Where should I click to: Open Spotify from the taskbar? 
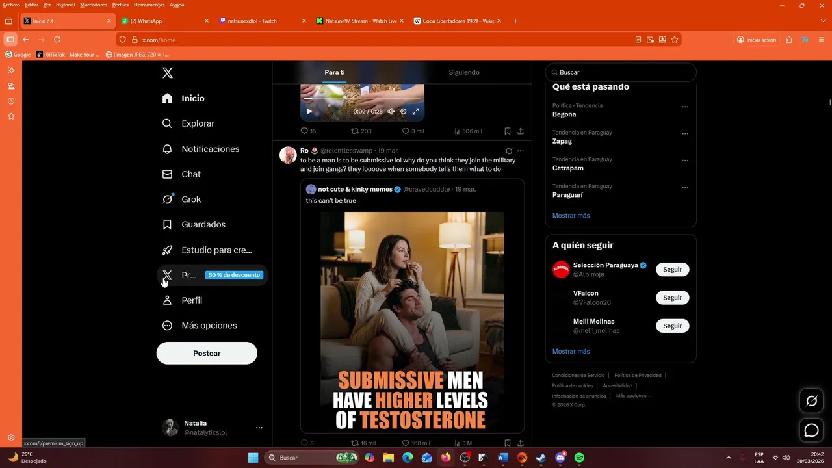(579, 458)
